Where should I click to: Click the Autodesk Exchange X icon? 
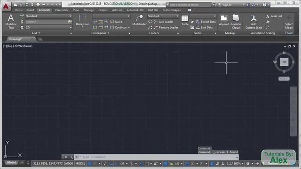point(248,5)
